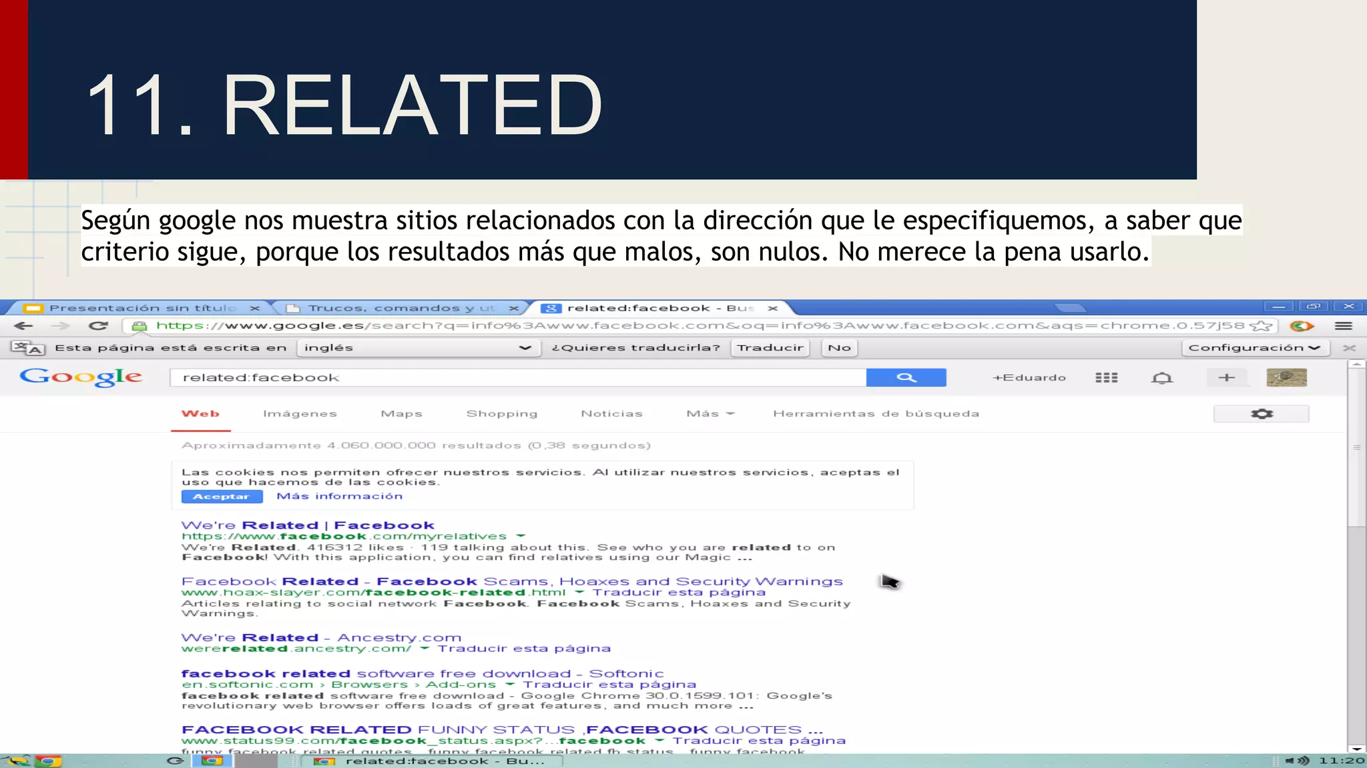Close the translation bar with X
Screen dimensions: 1367x768
pos(1349,348)
